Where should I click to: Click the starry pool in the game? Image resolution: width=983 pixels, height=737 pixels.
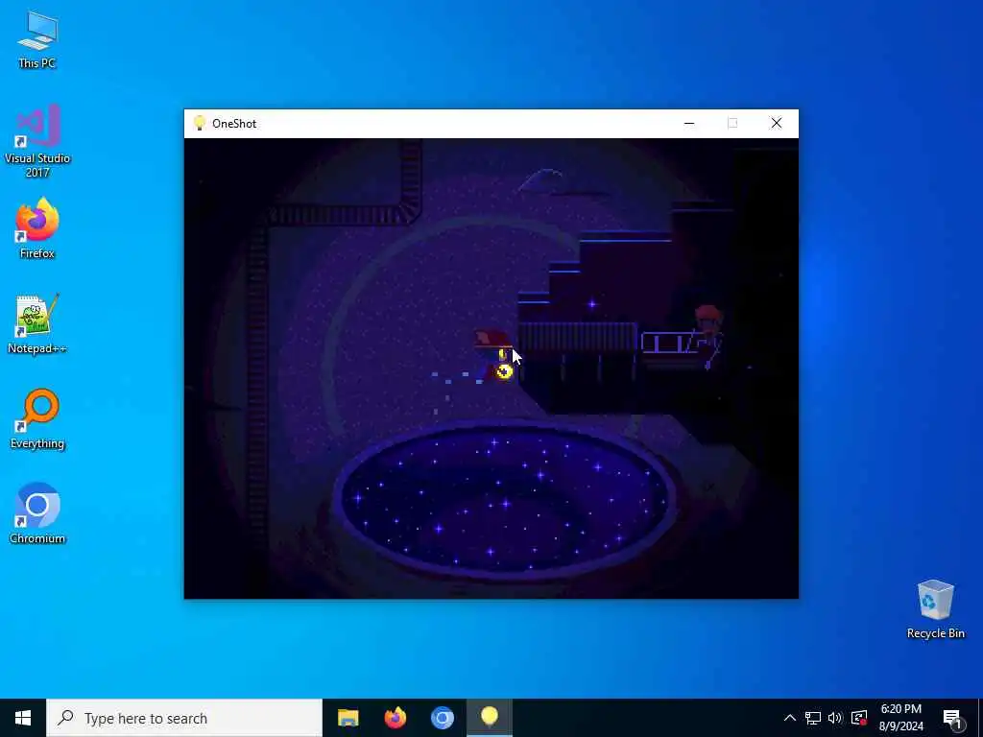pos(505,499)
